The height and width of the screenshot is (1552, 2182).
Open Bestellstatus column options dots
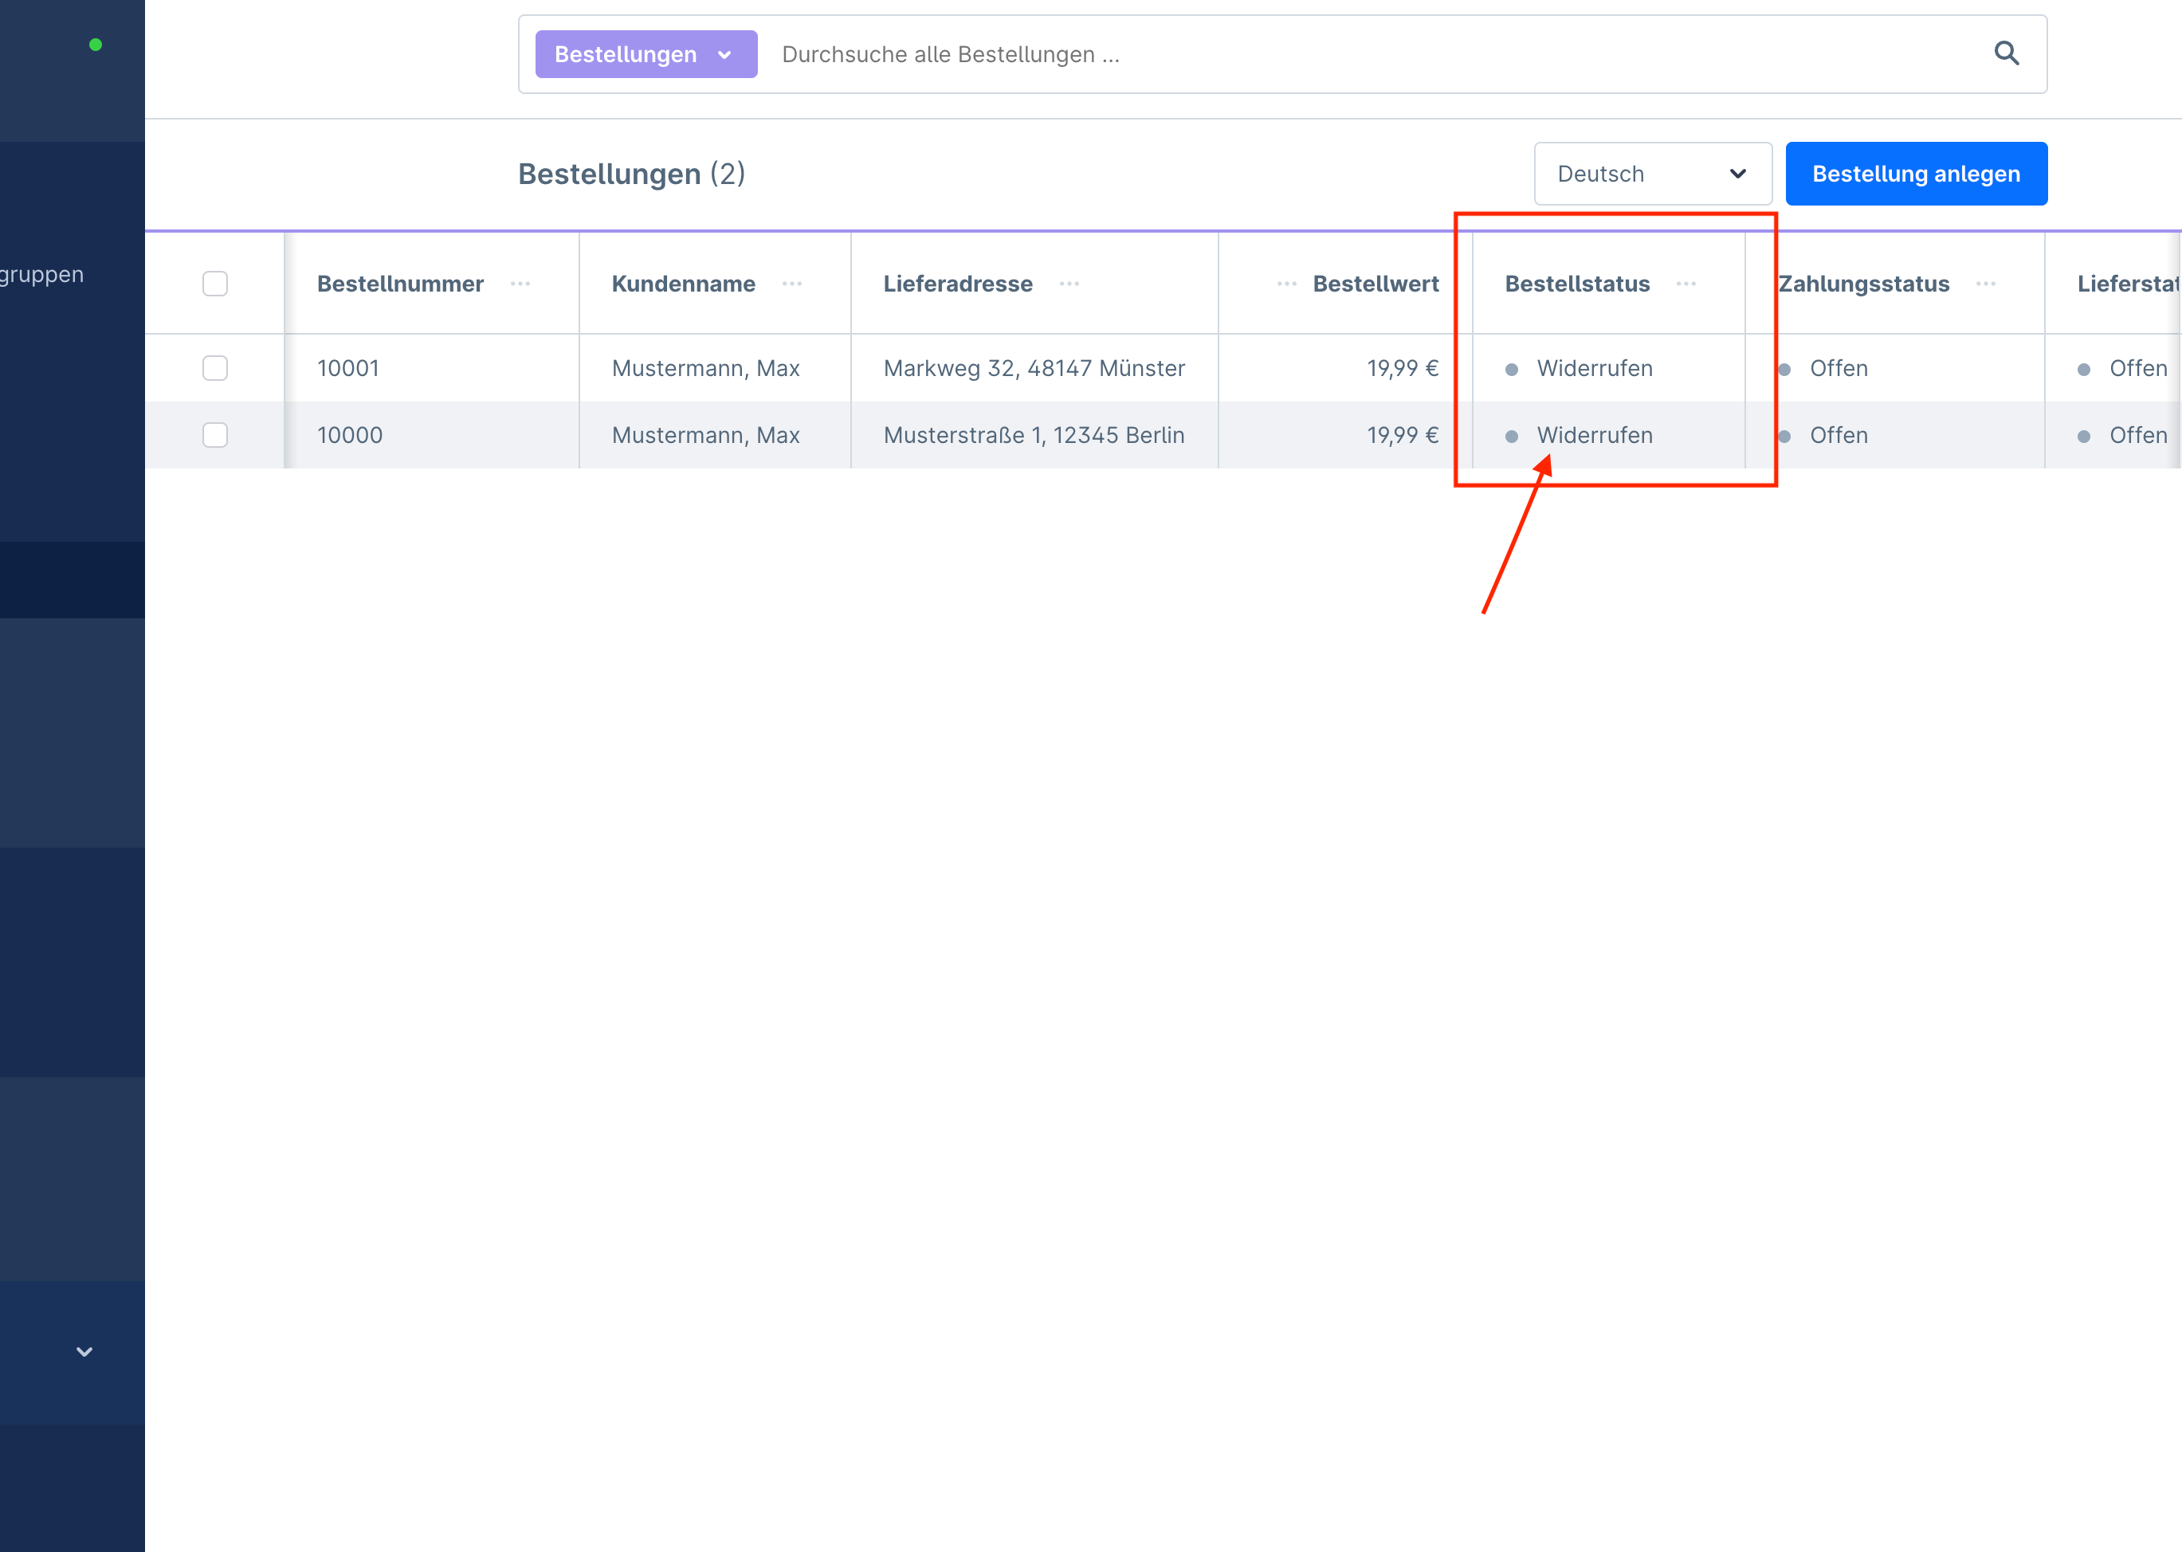click(x=1686, y=284)
